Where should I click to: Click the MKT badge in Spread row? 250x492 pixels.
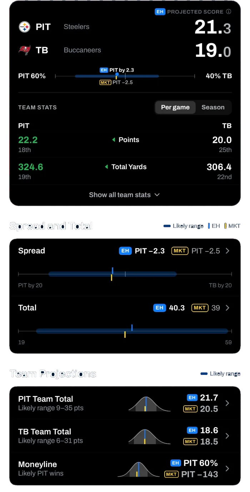tap(180, 251)
